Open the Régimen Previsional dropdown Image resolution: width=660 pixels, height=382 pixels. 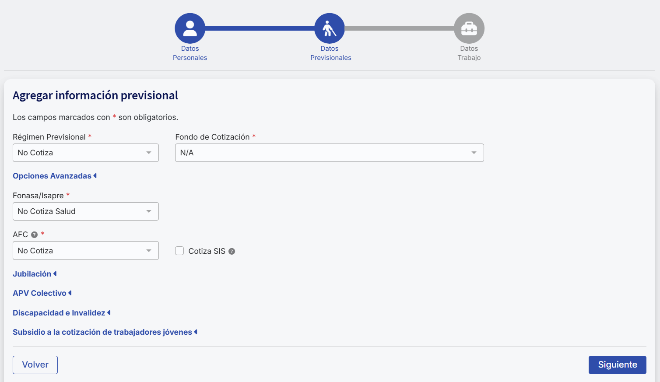(x=86, y=153)
